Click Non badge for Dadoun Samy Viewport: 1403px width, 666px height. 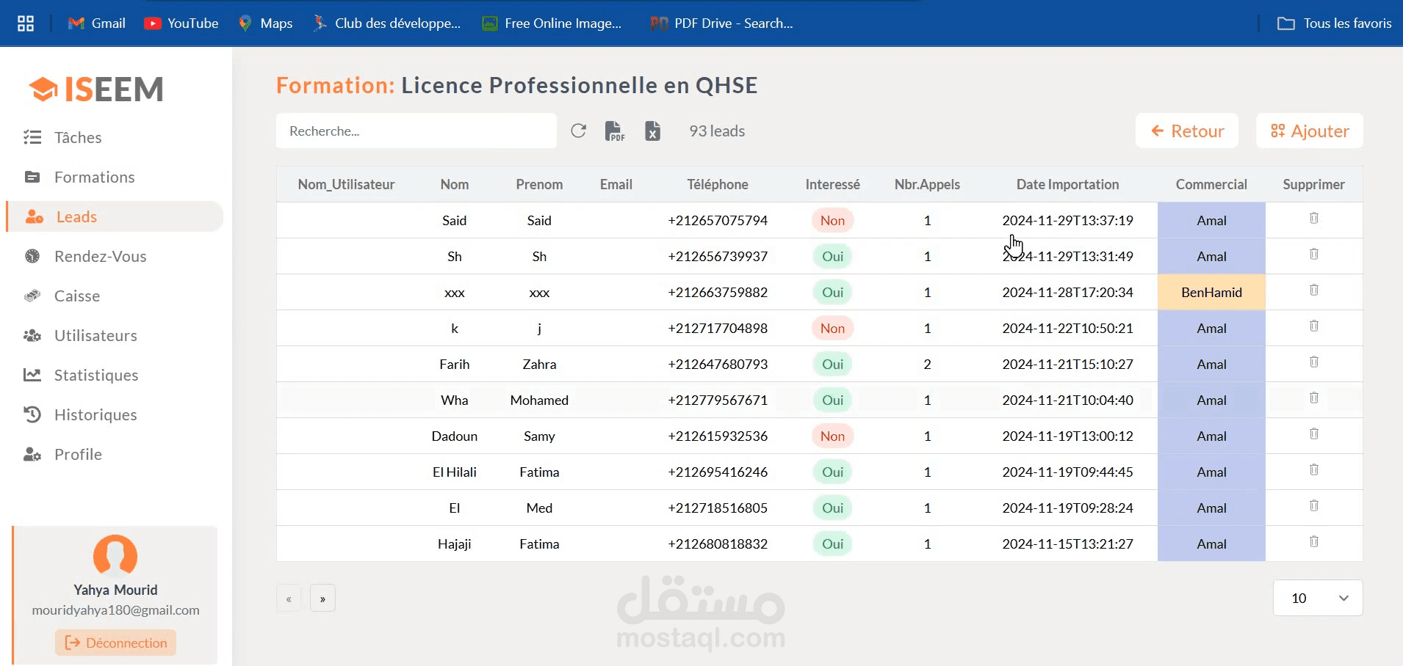832,436
